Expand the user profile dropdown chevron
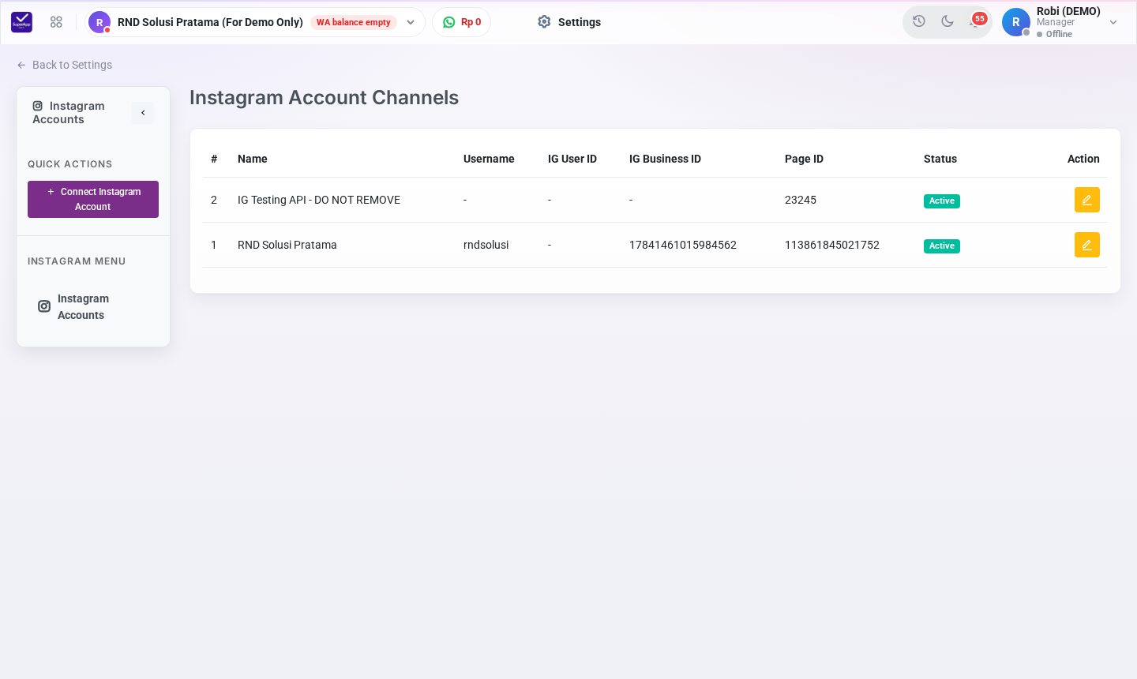 [1113, 22]
